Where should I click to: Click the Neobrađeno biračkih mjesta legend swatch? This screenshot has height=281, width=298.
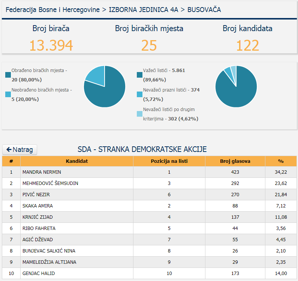[x=8, y=95]
